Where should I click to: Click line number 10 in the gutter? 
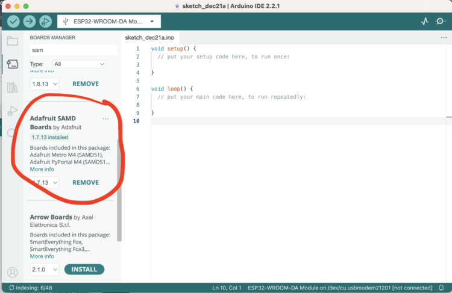[136, 121]
